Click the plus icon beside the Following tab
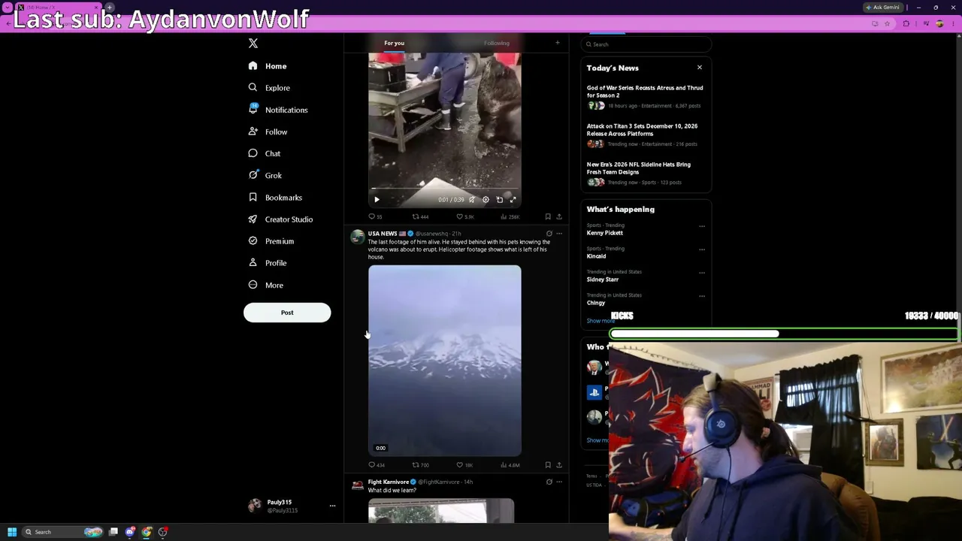The width and height of the screenshot is (962, 541). [558, 43]
